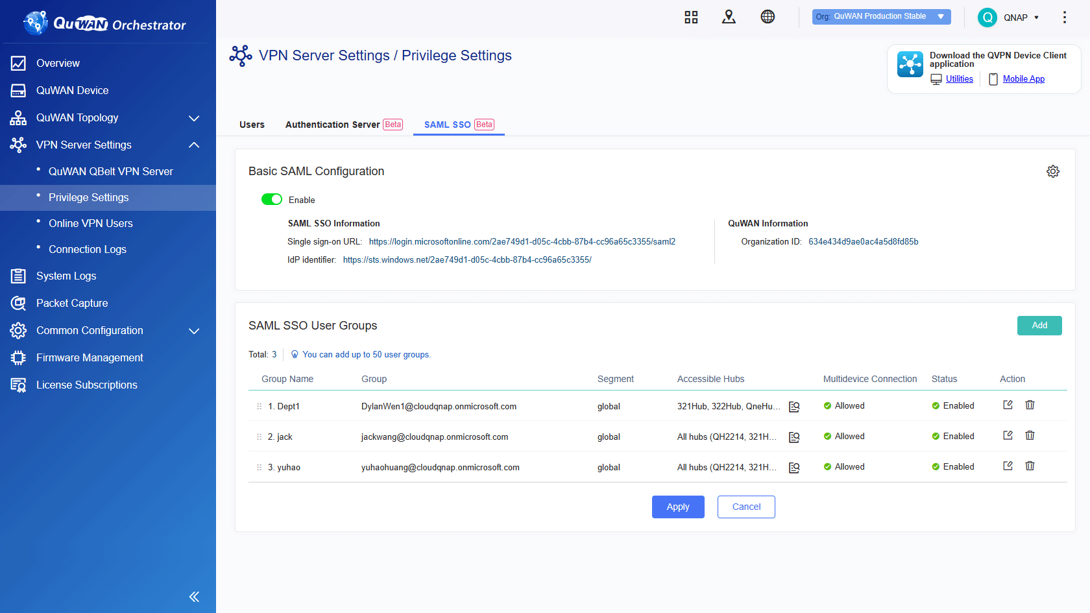Open the globe language icon
Viewport: 1090px width, 613px height.
(768, 17)
